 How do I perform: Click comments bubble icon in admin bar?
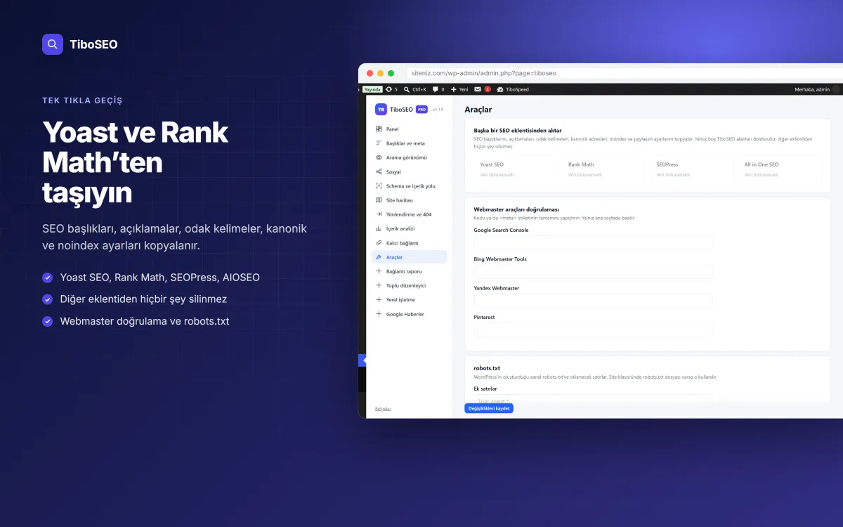pos(436,89)
